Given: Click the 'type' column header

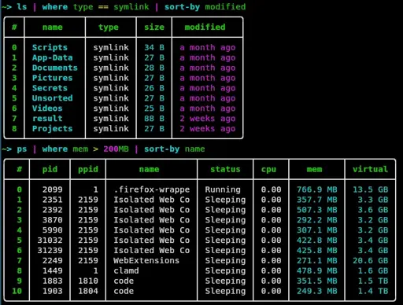Looking at the screenshot, I should coord(109,28).
